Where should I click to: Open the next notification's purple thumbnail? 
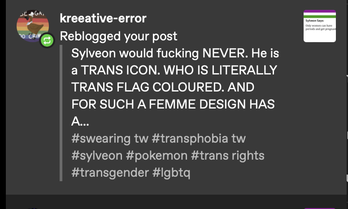click(319, 208)
